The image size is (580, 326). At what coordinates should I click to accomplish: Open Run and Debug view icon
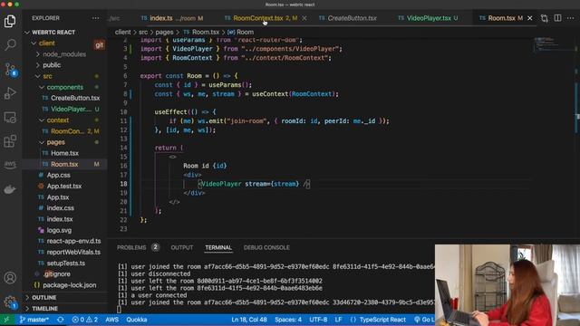click(x=10, y=92)
